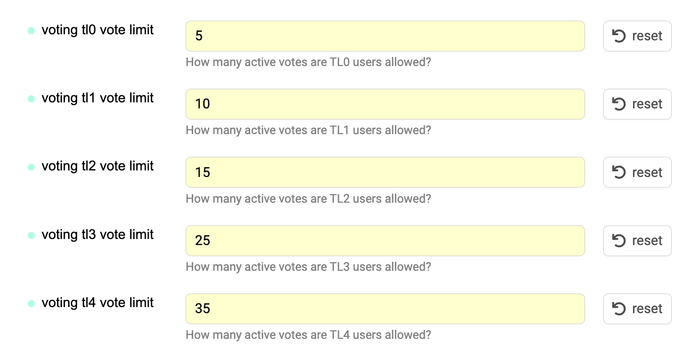
Task: Click the green dot beside voting tl0 vote limit
Action: click(x=31, y=31)
